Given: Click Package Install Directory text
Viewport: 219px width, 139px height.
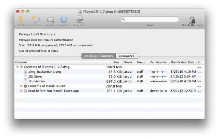Looking at the screenshot, I should pyautogui.click(x=37, y=34).
